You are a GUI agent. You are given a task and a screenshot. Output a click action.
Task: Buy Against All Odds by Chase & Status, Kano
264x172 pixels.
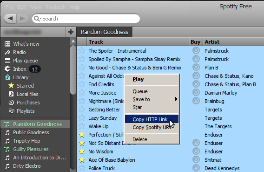[196, 76]
